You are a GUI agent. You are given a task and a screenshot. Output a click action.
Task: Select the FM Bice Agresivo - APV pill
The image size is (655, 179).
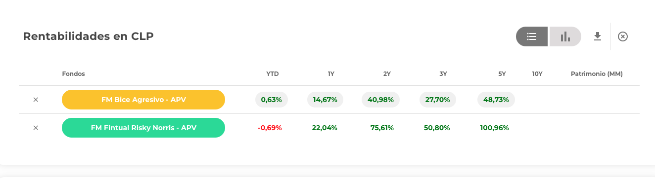point(143,100)
